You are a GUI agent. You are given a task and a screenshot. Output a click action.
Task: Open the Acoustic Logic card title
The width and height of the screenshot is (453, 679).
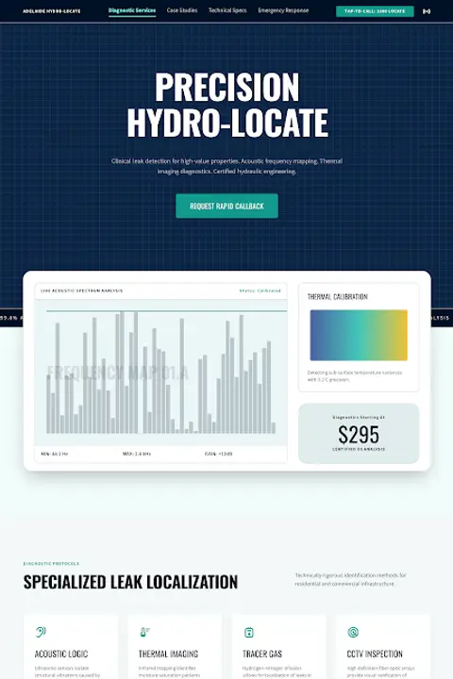coord(61,654)
